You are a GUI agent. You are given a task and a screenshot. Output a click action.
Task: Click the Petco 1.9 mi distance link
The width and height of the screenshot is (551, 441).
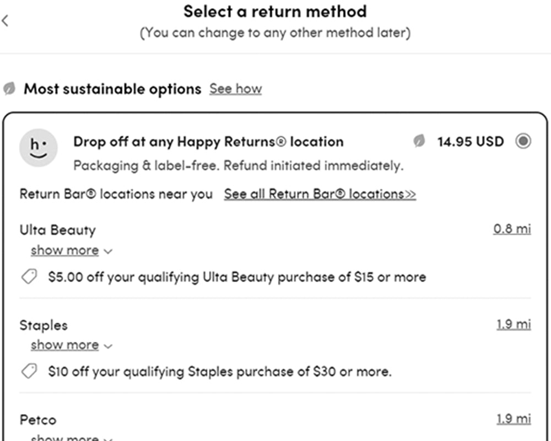coord(514,419)
